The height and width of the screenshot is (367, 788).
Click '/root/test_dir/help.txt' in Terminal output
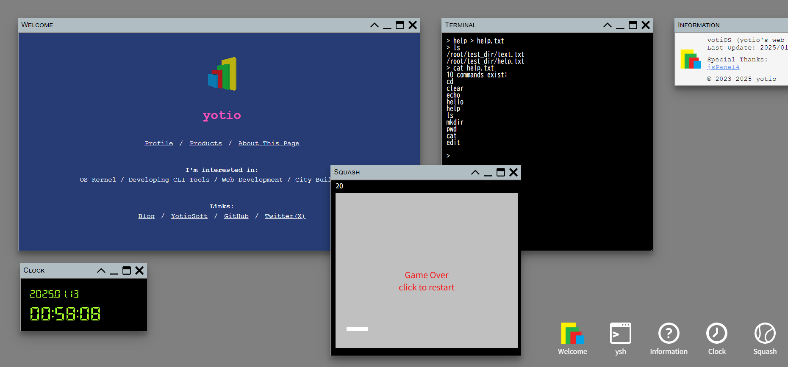[485, 61]
